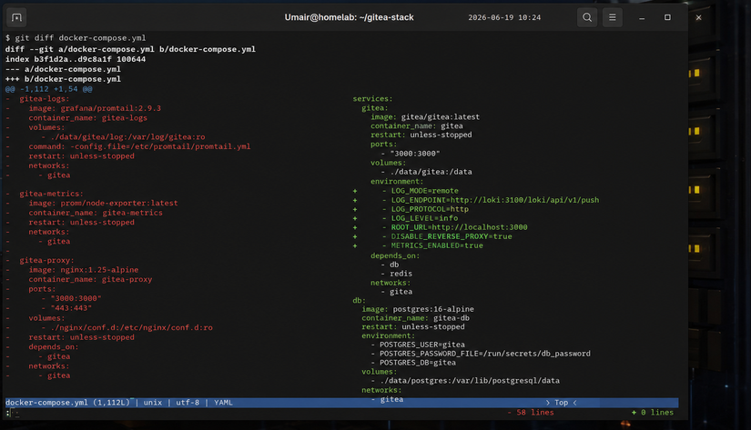The width and height of the screenshot is (751, 430).
Task: Click the line './data/gitea/log:/var/log/gitea:ro'
Action: click(x=127, y=136)
